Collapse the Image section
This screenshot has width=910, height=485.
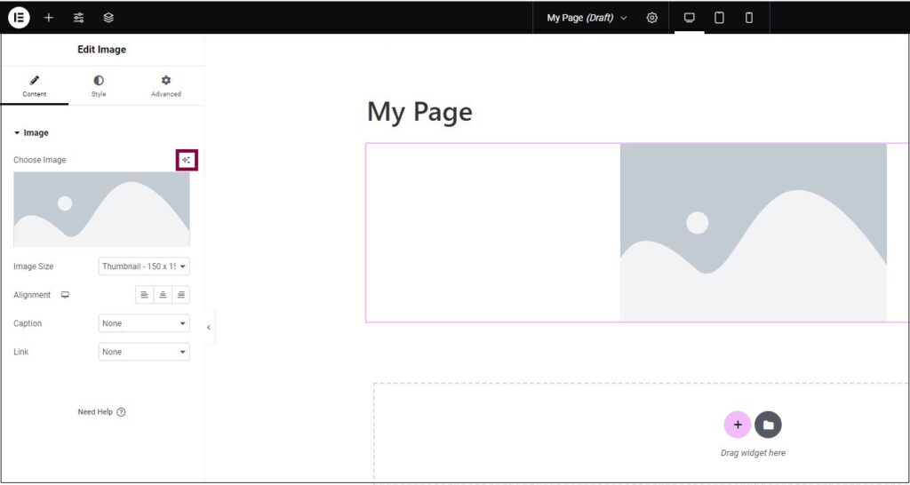pos(31,133)
